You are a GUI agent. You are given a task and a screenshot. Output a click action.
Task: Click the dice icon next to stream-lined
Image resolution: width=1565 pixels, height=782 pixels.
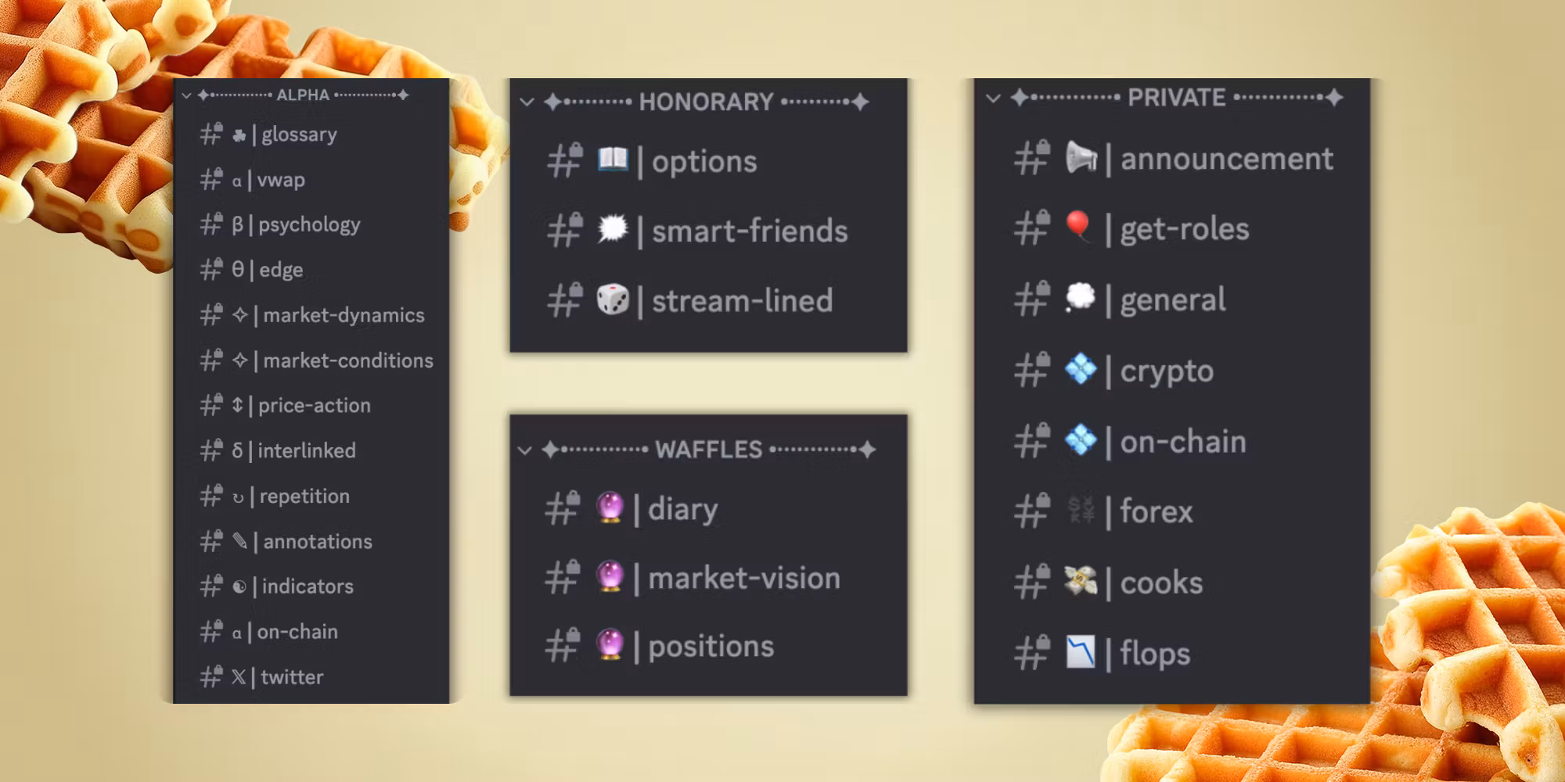pos(612,300)
